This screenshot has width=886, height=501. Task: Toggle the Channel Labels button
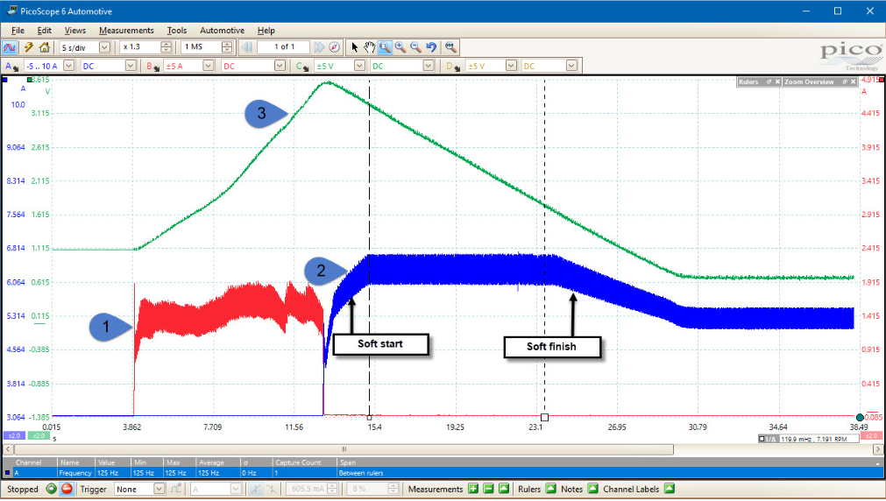tap(669, 489)
